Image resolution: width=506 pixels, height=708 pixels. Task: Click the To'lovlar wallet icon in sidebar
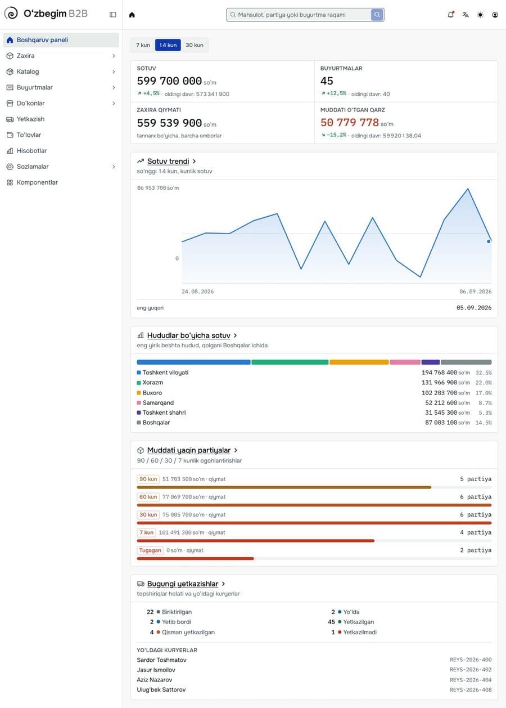coord(10,135)
